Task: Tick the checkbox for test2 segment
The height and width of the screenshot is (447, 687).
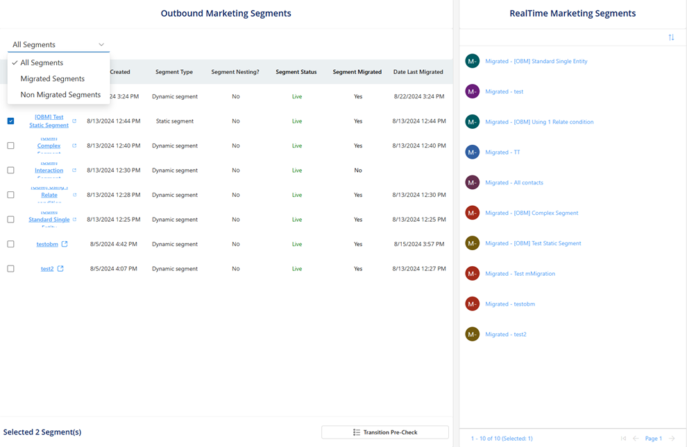Action: click(x=10, y=269)
